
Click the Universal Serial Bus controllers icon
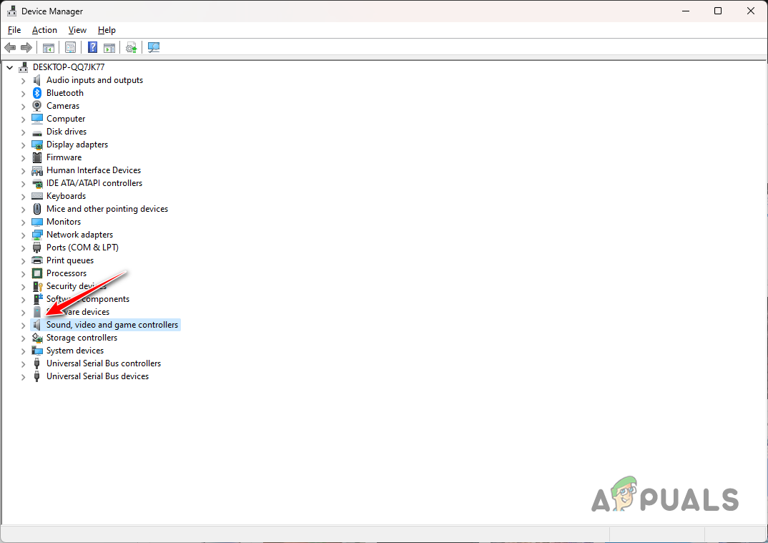click(36, 363)
